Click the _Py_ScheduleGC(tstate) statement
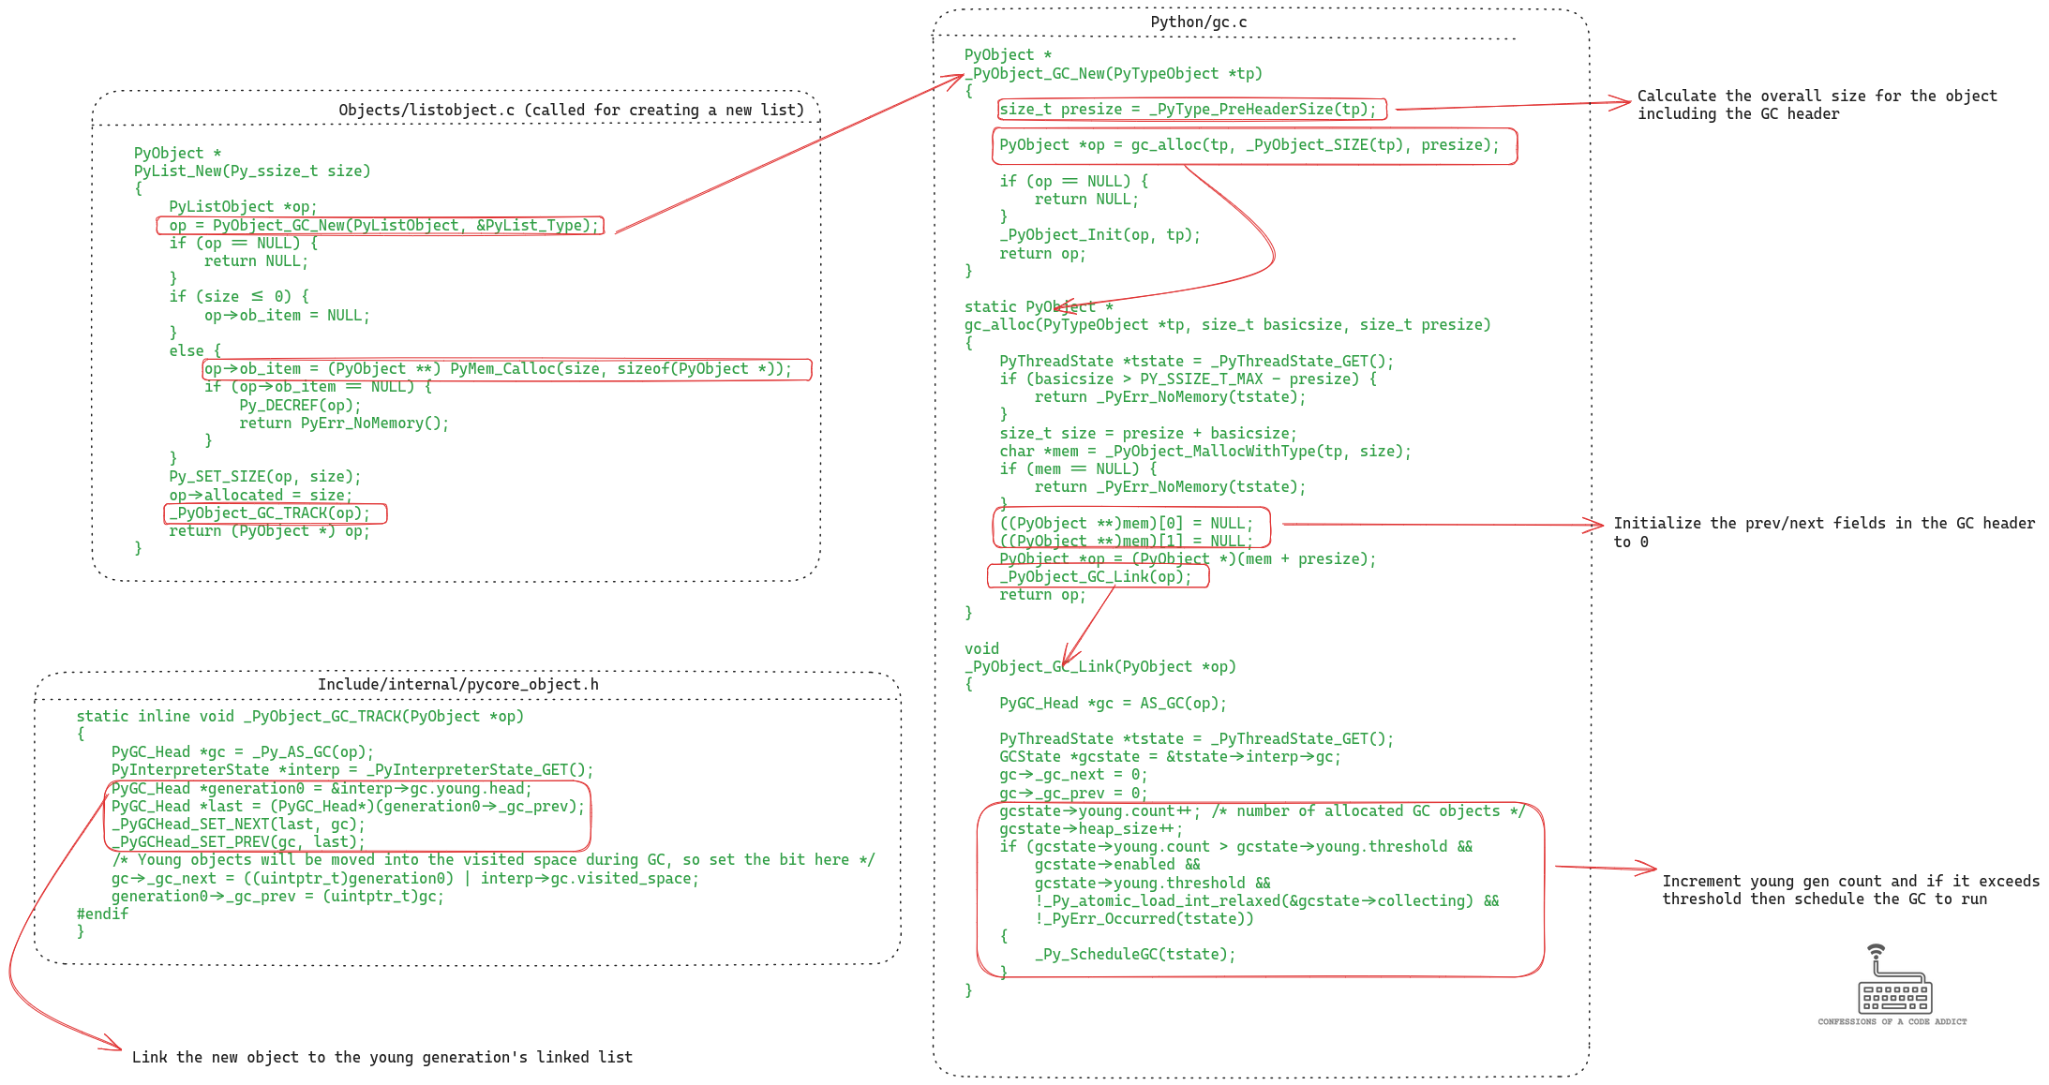 [x=1133, y=954]
